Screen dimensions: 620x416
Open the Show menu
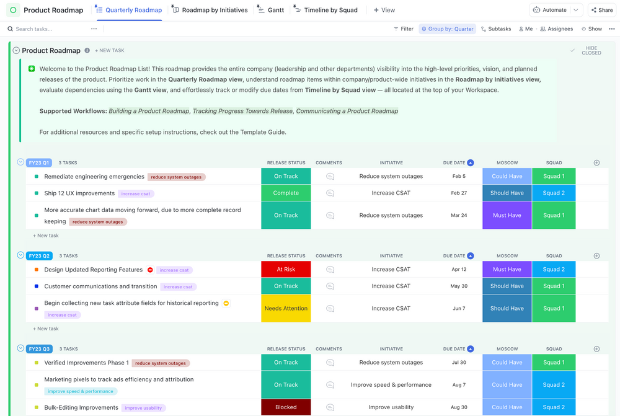(x=591, y=29)
